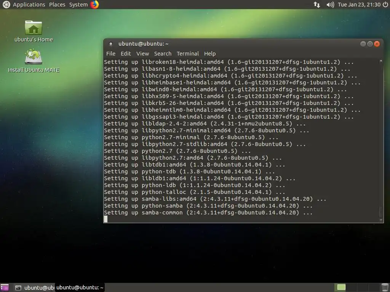The height and width of the screenshot is (292, 390).
Task: Click the line 'Setting up libkrb5-26-heimdal:amd64'
Action: coord(229,103)
